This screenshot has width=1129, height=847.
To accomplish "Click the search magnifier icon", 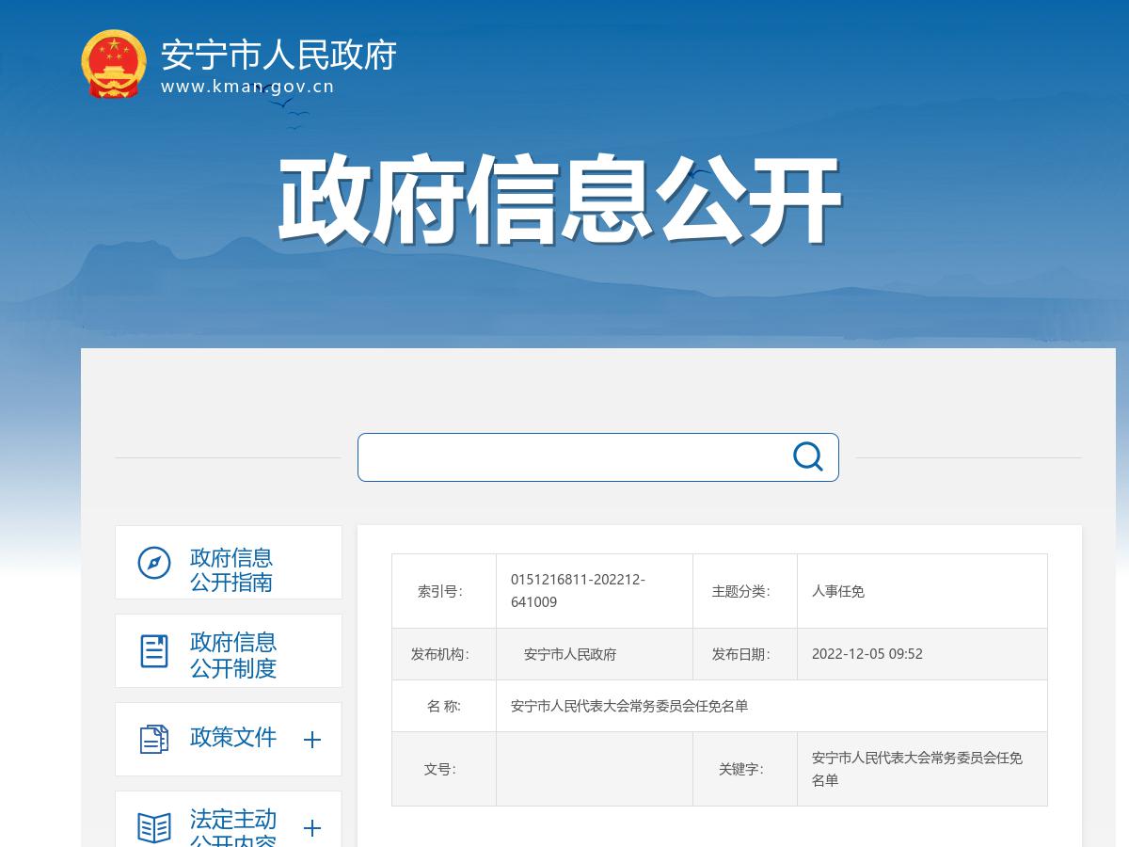I will (x=807, y=456).
